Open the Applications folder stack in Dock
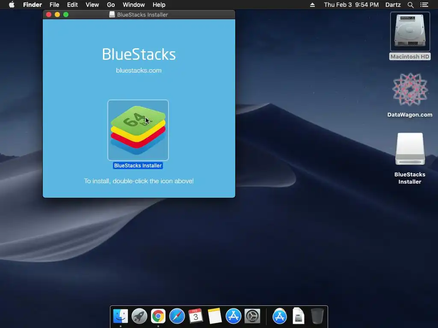438x328 pixels. (280, 316)
